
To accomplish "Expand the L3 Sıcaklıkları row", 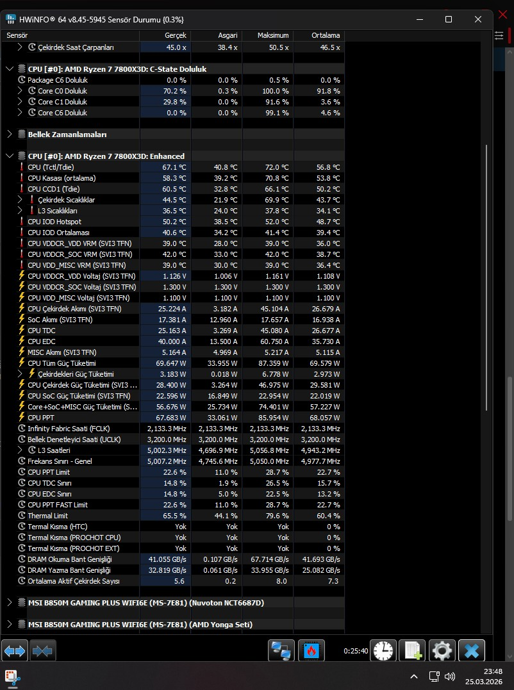I will tap(20, 211).
